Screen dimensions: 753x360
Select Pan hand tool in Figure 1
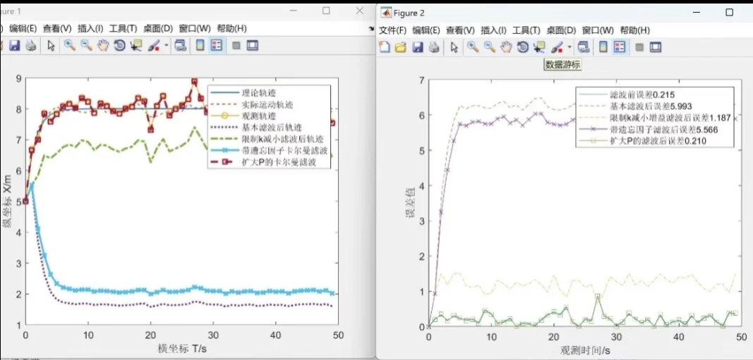pos(103,46)
